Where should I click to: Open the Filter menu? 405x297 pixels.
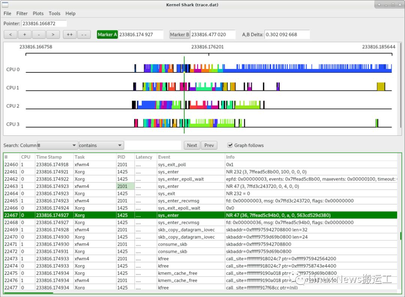(x=22, y=13)
